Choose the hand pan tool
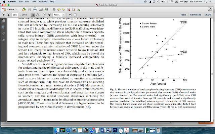 tap(38, 15)
